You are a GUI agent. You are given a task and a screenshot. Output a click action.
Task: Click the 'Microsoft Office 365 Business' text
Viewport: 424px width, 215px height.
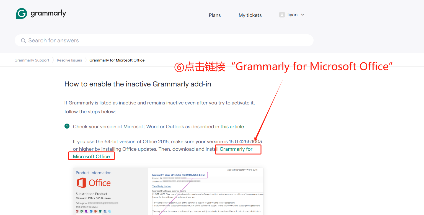coord(94,198)
